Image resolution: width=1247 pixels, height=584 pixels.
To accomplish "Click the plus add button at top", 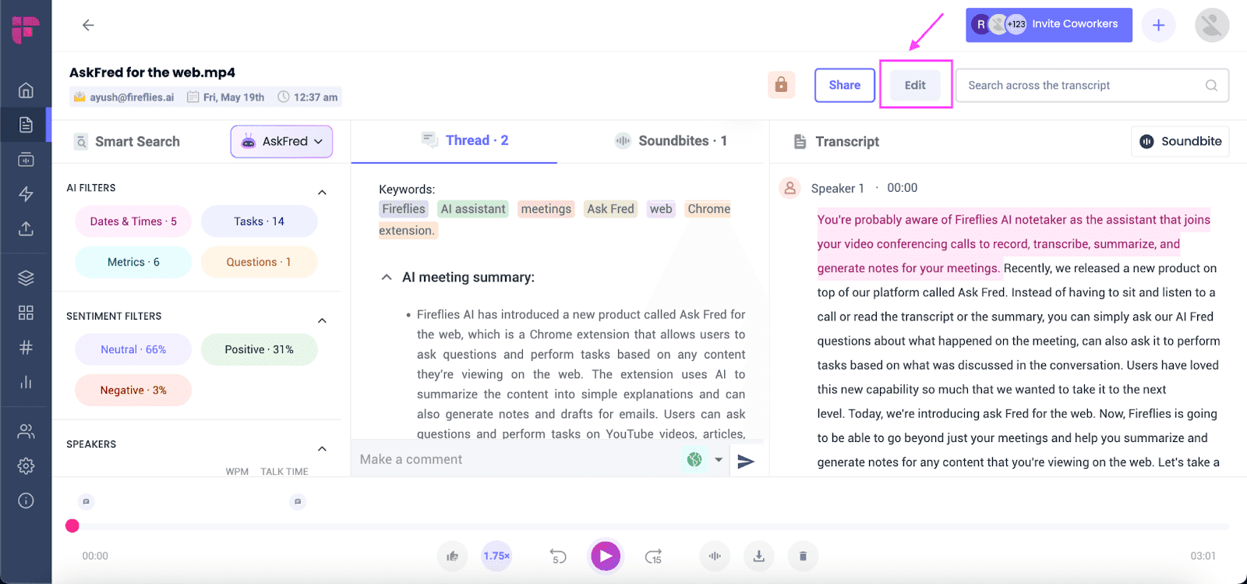I will pos(1159,25).
